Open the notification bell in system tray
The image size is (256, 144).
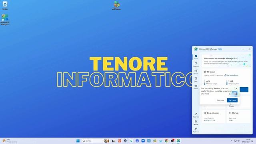click(252, 141)
